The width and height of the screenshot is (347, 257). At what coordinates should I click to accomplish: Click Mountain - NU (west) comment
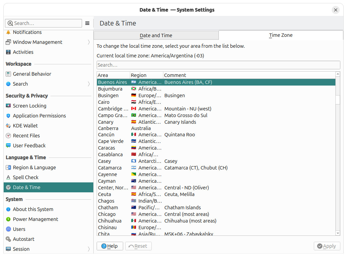188,108
